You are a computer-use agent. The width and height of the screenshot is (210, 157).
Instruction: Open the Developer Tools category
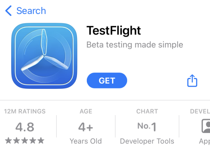(147, 141)
